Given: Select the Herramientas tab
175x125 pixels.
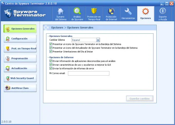Looking at the screenshot, I should point(128,14).
